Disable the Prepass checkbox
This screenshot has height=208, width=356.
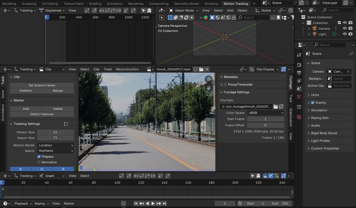(39, 157)
